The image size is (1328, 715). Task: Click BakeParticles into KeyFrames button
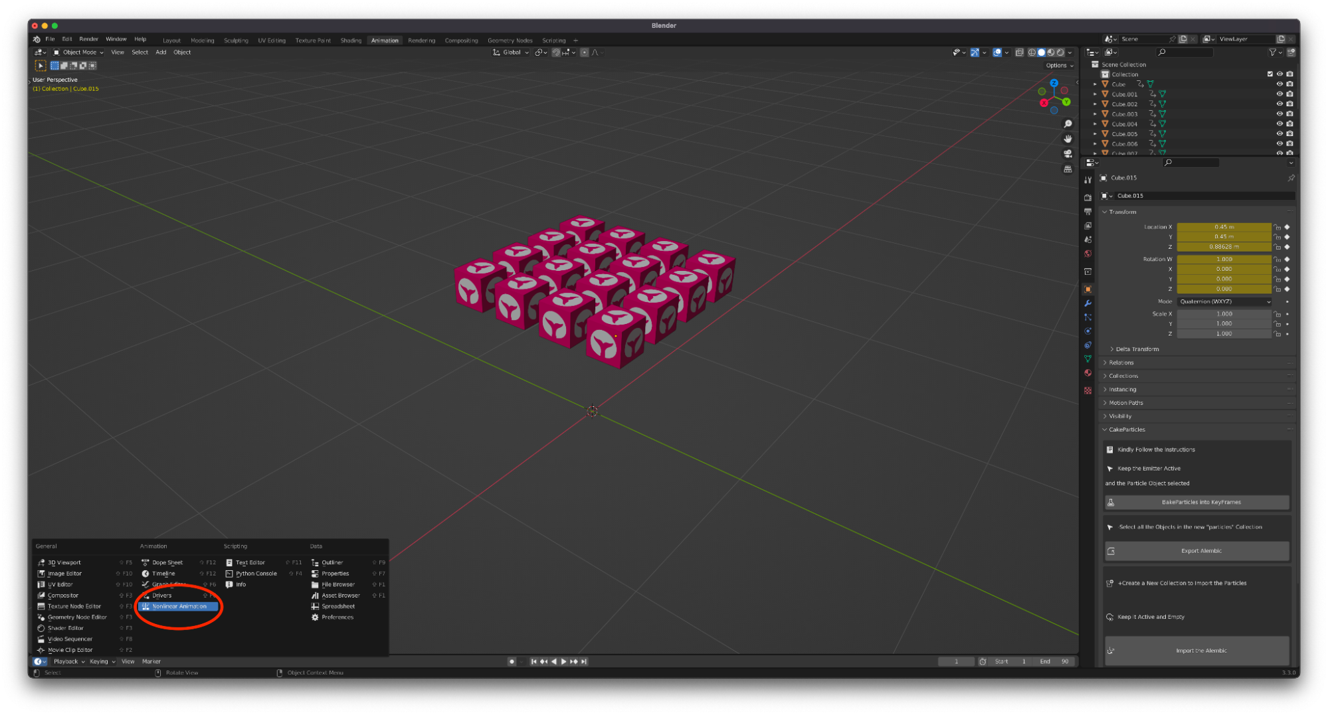click(x=1196, y=503)
